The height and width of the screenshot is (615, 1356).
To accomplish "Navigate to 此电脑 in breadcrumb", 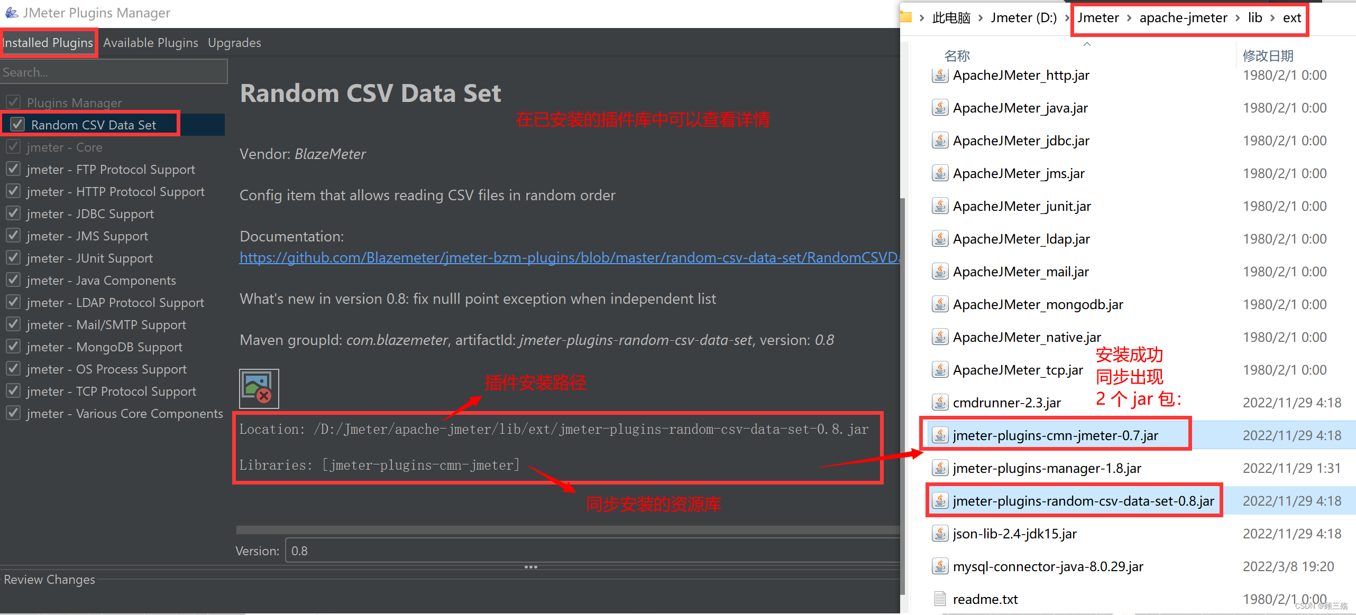I will [x=951, y=18].
